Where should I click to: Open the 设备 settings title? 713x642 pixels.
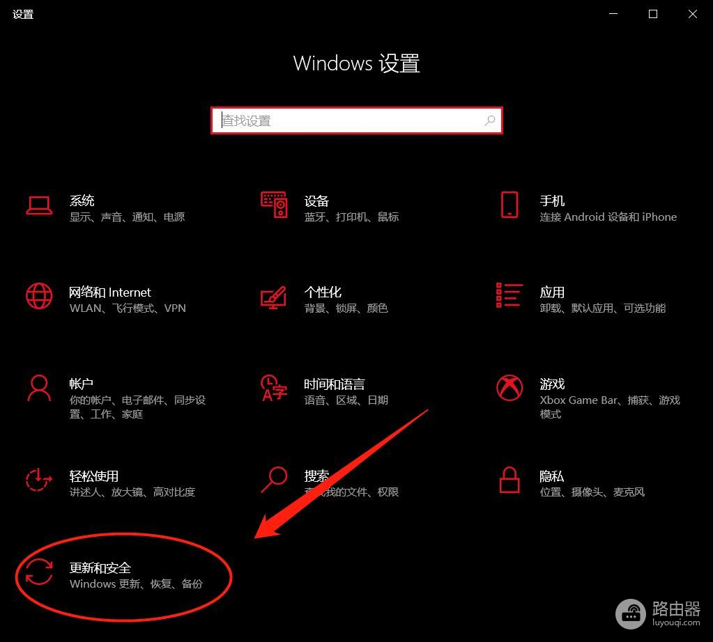tap(316, 201)
